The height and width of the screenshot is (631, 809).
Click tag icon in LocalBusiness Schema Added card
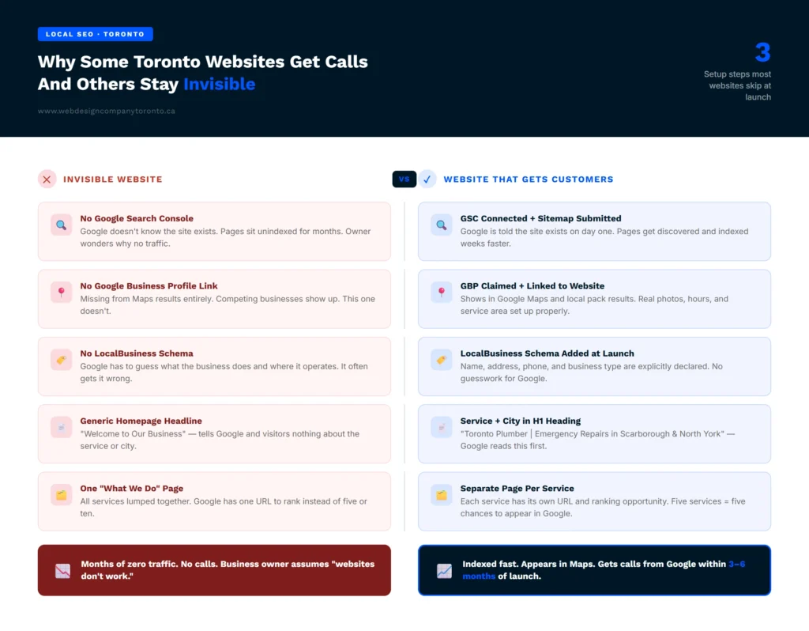pos(442,360)
